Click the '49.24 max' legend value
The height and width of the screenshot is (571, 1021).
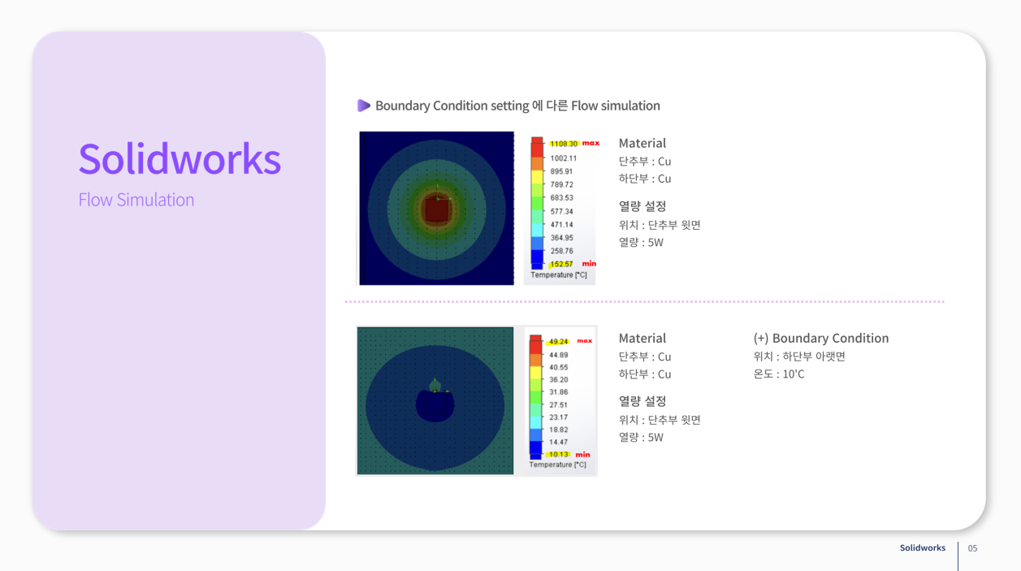click(570, 341)
